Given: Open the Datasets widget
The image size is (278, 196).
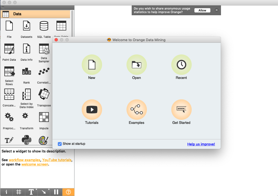Looking at the screenshot, I should [x=26, y=26].
